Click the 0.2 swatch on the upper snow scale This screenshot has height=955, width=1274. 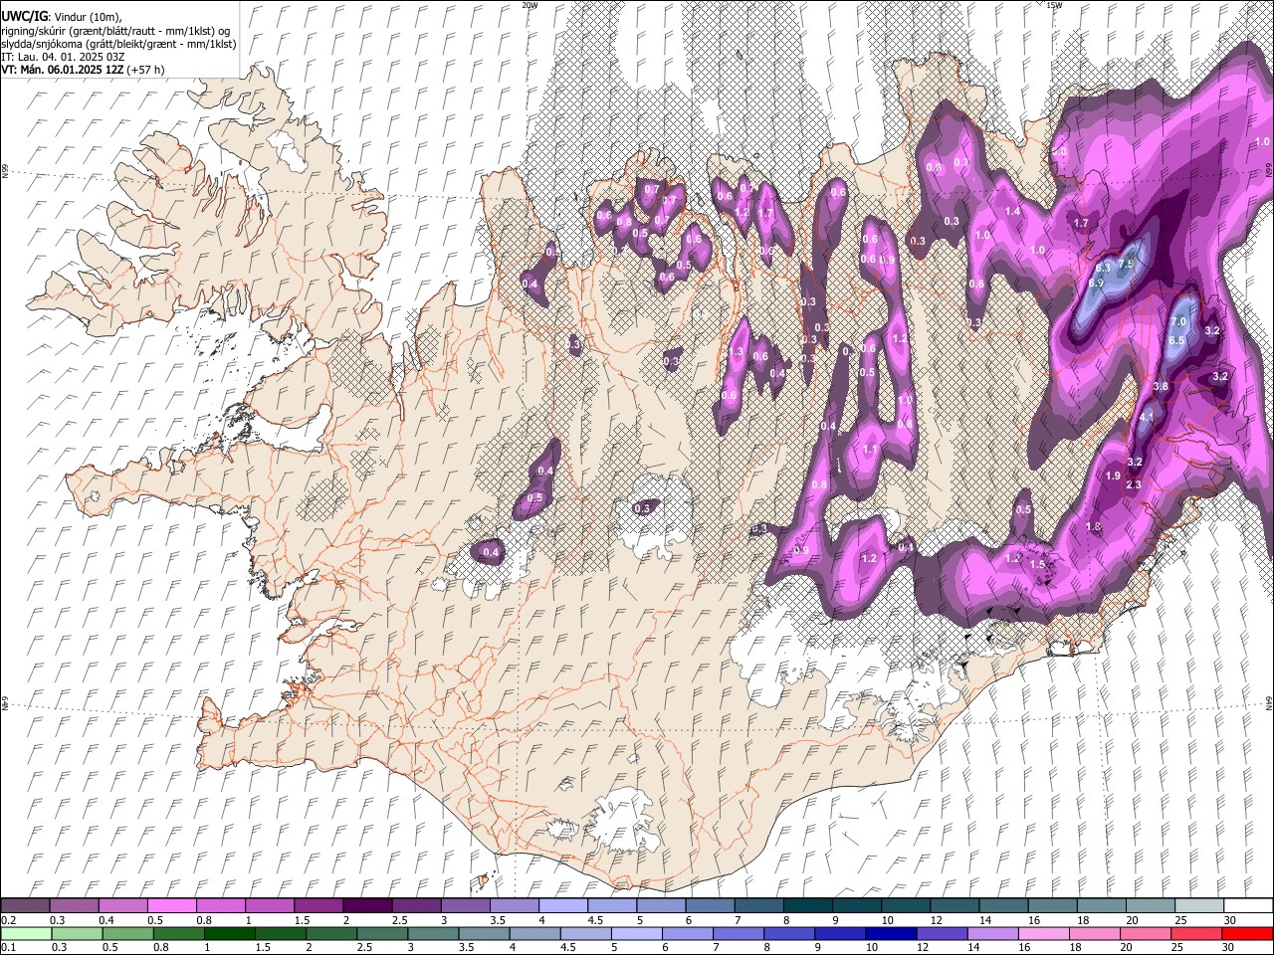[25, 906]
